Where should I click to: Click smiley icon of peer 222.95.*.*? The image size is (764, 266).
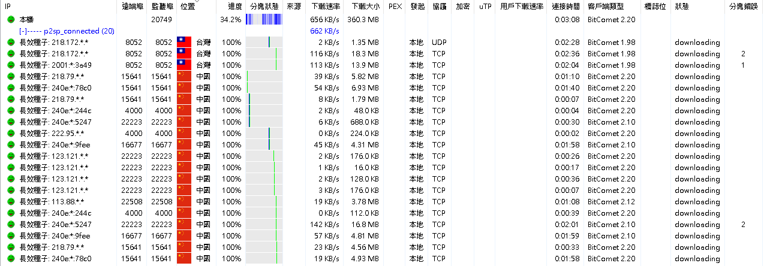click(11, 134)
